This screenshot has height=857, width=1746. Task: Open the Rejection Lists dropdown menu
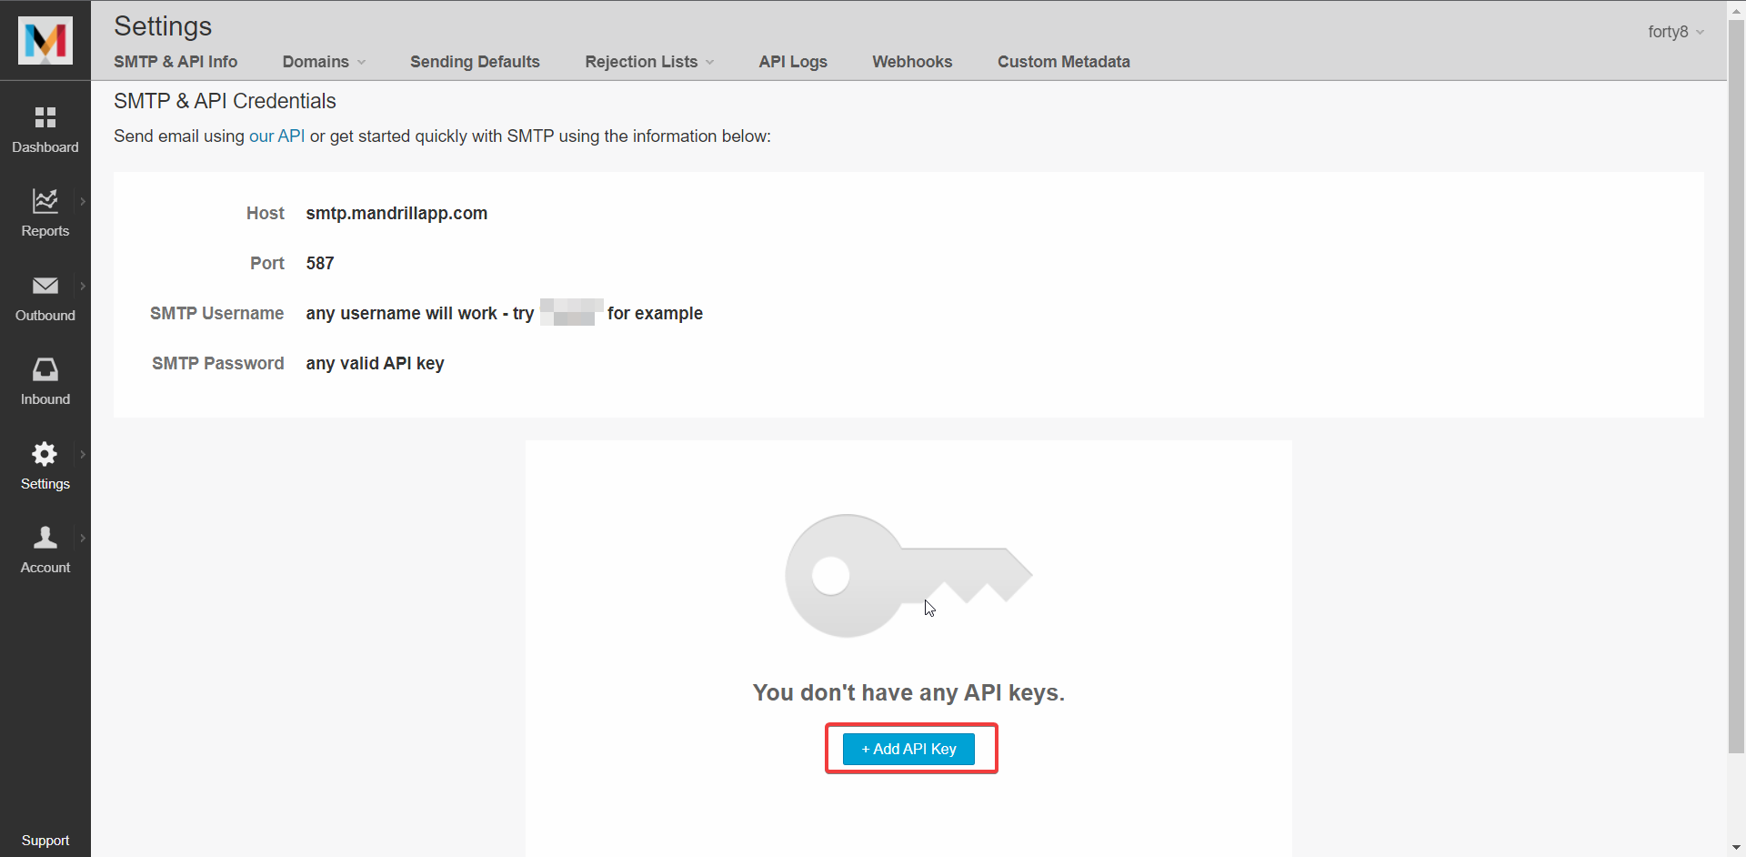(x=649, y=62)
